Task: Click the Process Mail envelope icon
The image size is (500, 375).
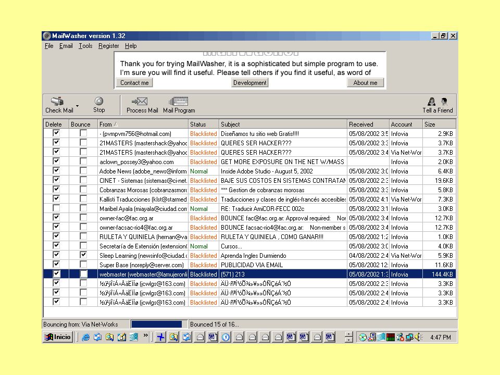Action: [140, 102]
